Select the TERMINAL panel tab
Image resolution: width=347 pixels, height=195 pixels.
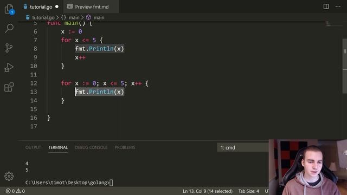pyautogui.click(x=58, y=147)
